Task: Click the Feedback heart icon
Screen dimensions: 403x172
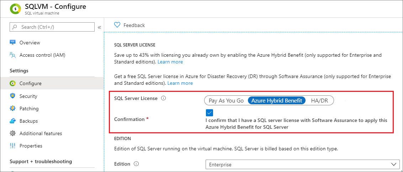Action: pyautogui.click(x=117, y=25)
